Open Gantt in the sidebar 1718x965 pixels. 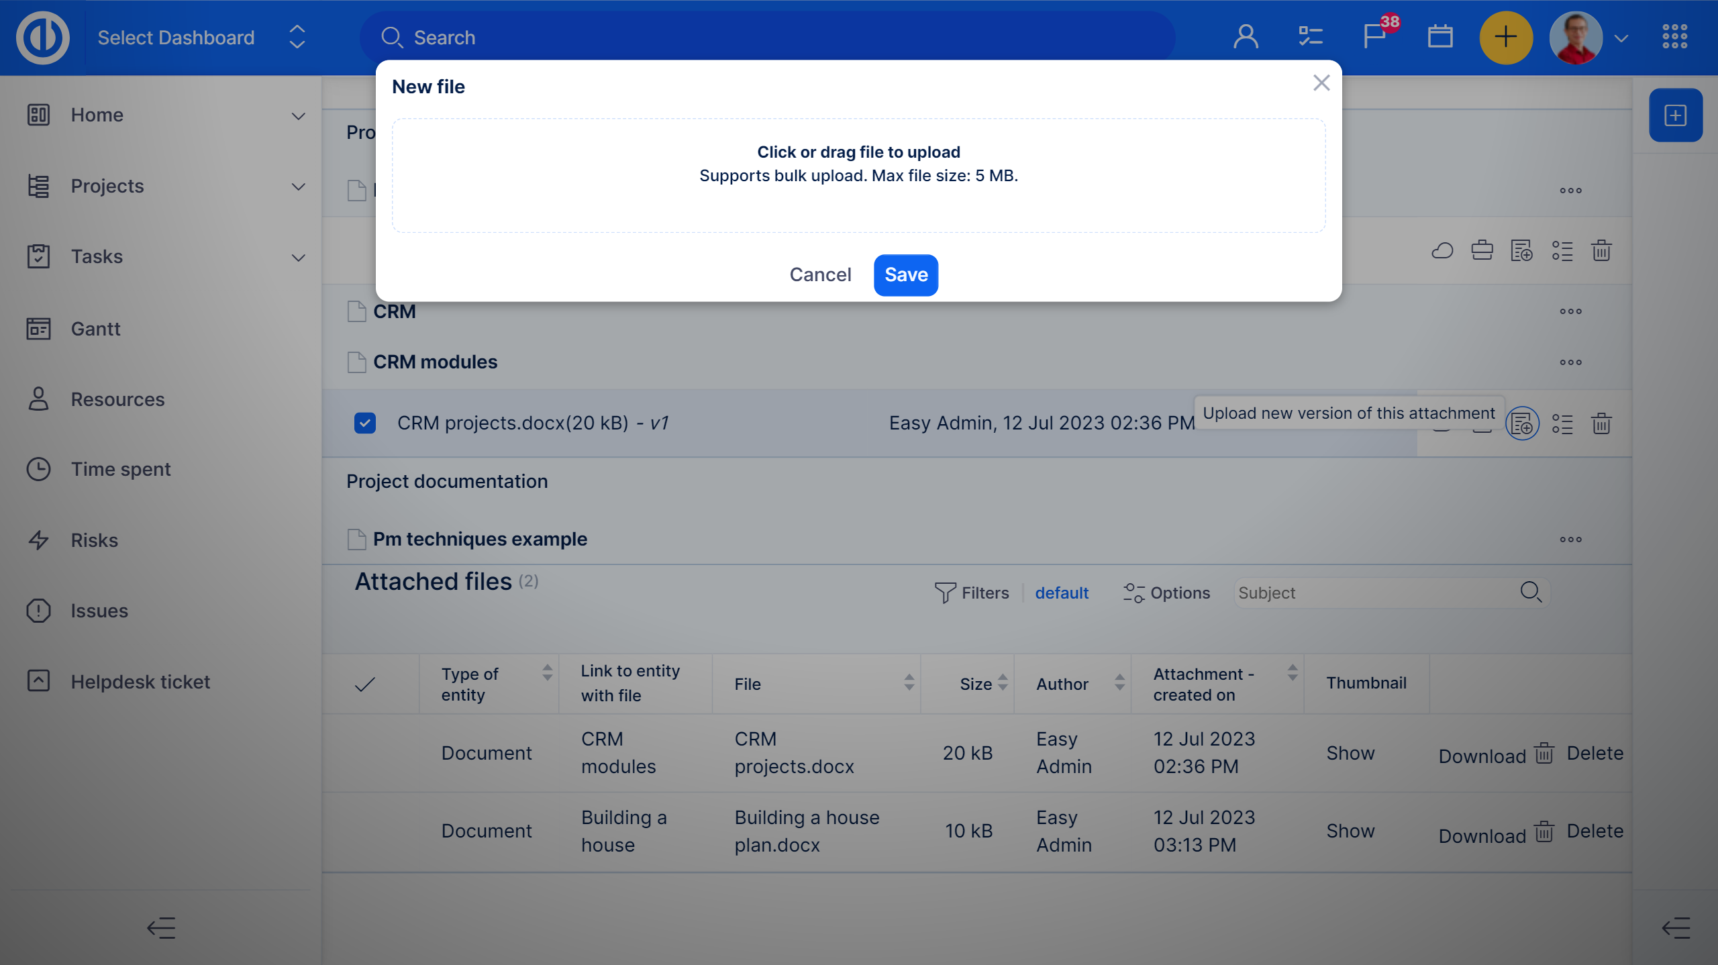(x=96, y=329)
